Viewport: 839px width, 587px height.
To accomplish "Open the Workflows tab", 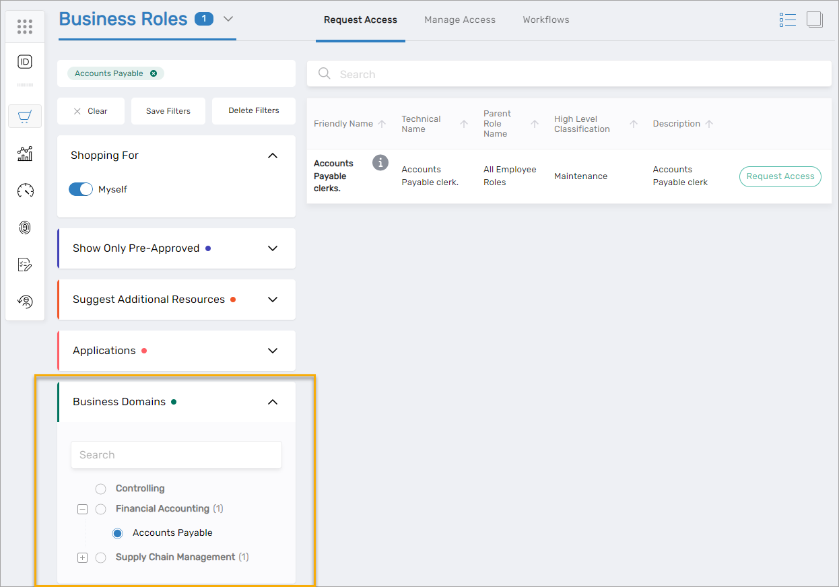I will 545,20.
